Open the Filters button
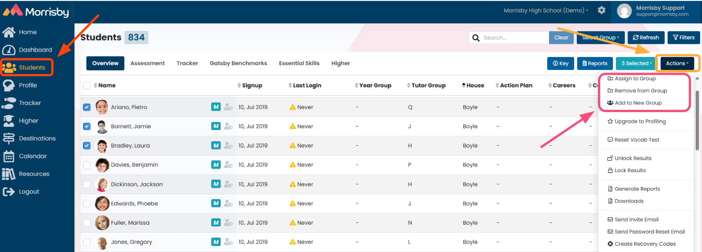The height and width of the screenshot is (252, 702). coord(684,38)
